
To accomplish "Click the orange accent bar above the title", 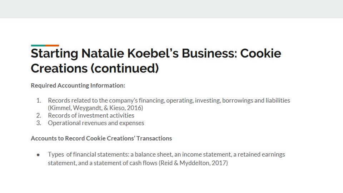I will [x=52, y=45].
